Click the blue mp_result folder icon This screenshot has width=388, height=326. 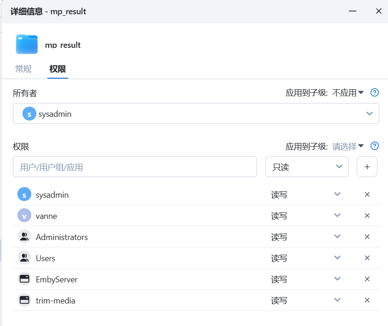tap(27, 45)
